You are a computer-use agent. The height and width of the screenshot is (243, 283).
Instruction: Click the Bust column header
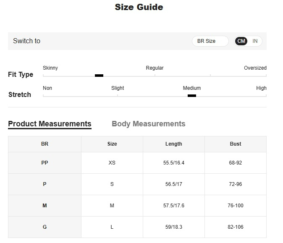[236, 144]
